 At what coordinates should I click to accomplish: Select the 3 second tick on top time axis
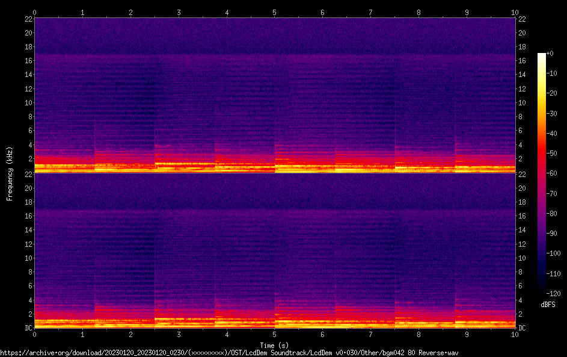(179, 12)
